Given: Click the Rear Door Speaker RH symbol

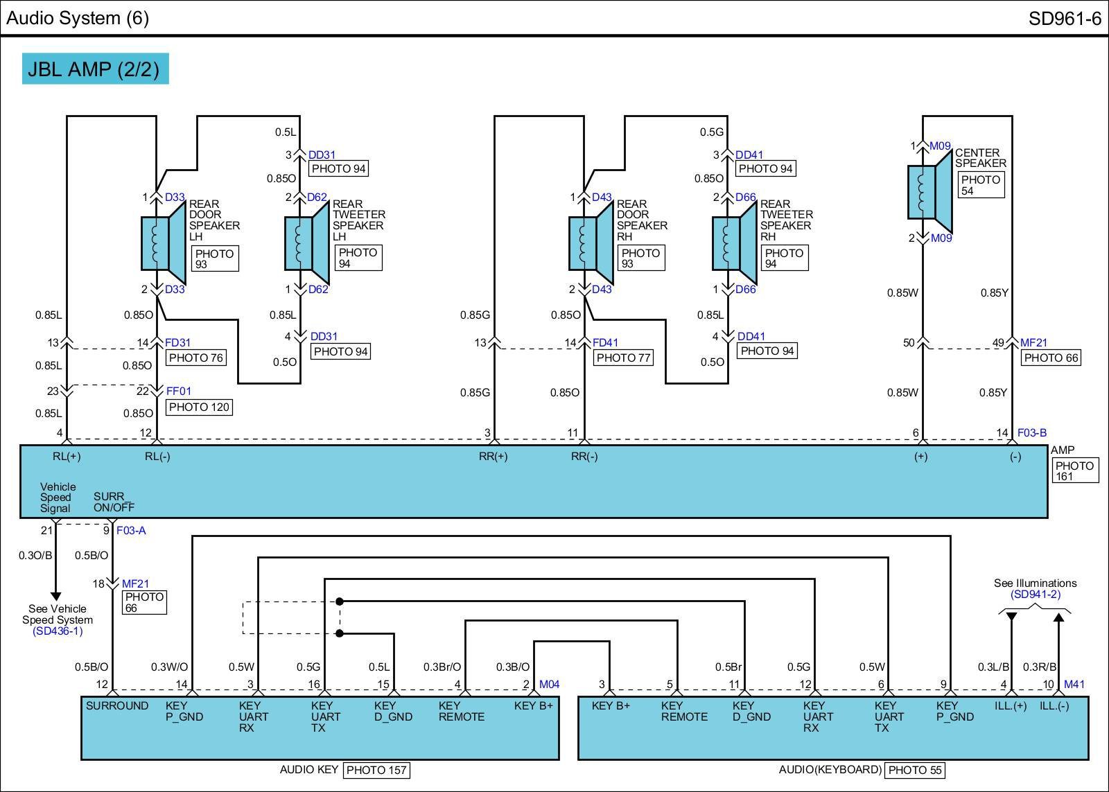Looking at the screenshot, I should point(591,243).
